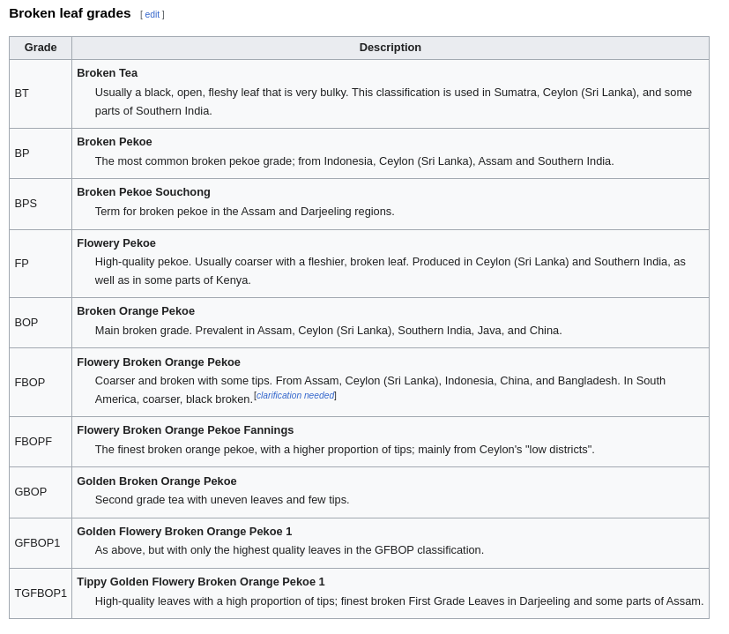Click the Golden Broken Orange Pekoe title
729x634 pixels.
pyautogui.click(x=156, y=481)
